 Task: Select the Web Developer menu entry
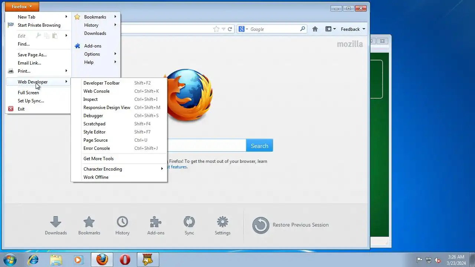(x=38, y=82)
